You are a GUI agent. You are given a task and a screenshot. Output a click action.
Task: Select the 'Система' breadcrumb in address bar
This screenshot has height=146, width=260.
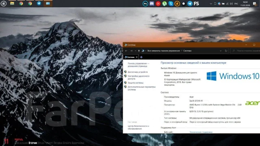[187, 51]
